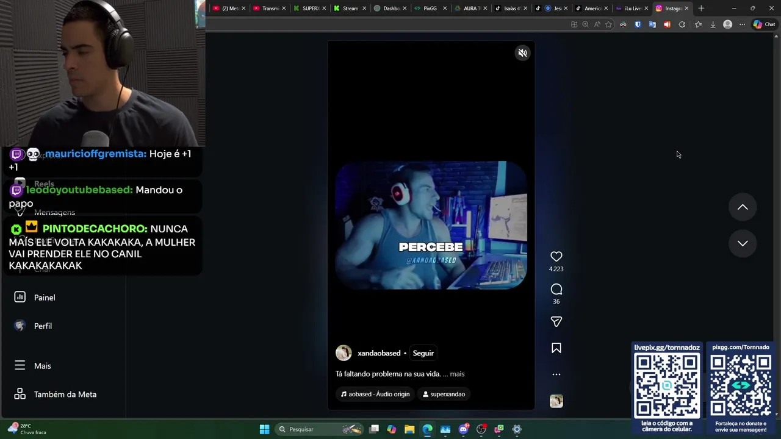
Task: Click the hamburger icon beside Mais
Action: tap(20, 365)
